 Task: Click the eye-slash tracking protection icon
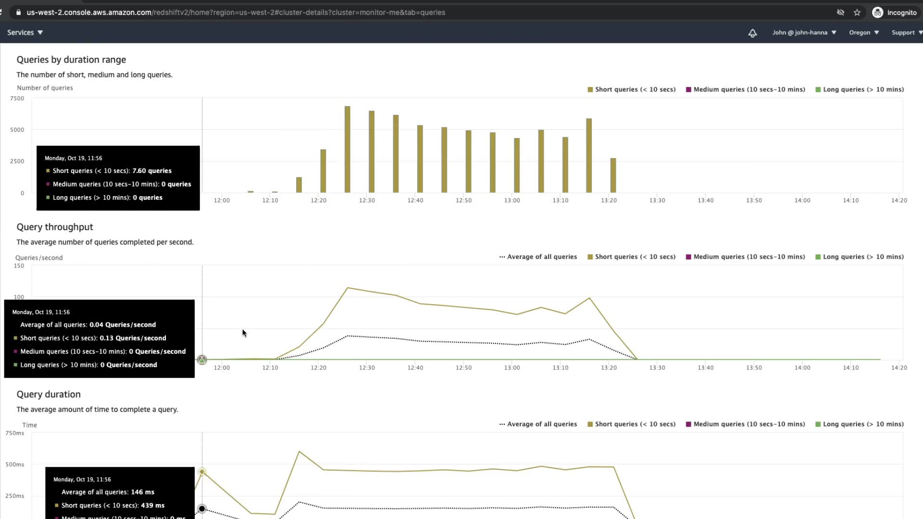click(840, 12)
